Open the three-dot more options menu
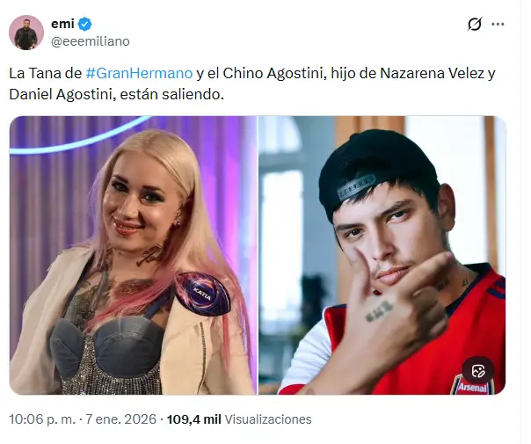This screenshot has width=531, height=444. [498, 25]
